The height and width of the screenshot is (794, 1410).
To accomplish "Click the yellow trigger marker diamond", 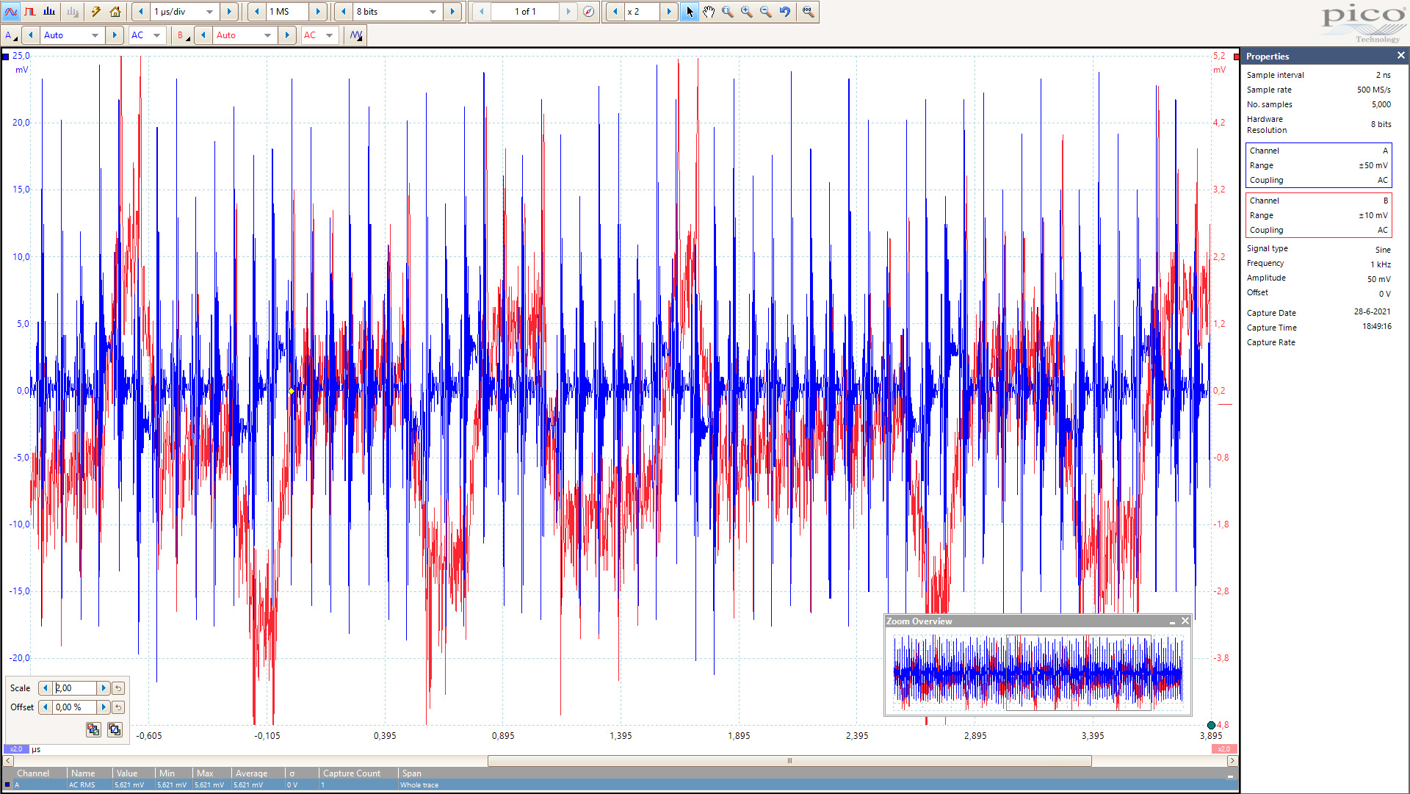I will pos(292,391).
